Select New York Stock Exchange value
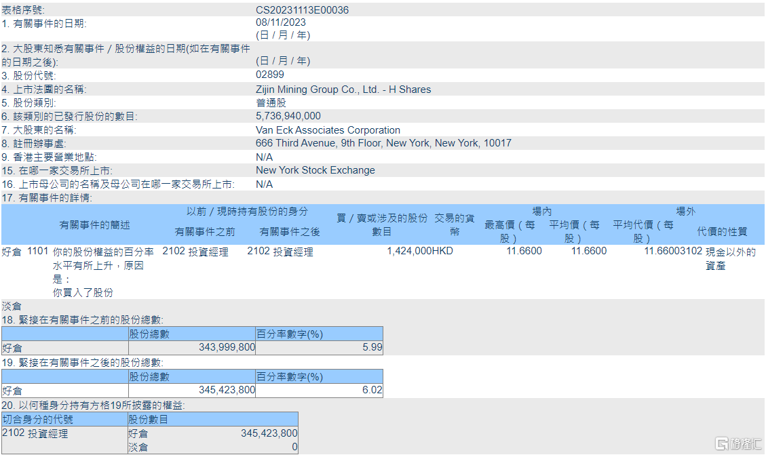The width and height of the screenshot is (766, 455). (315, 170)
